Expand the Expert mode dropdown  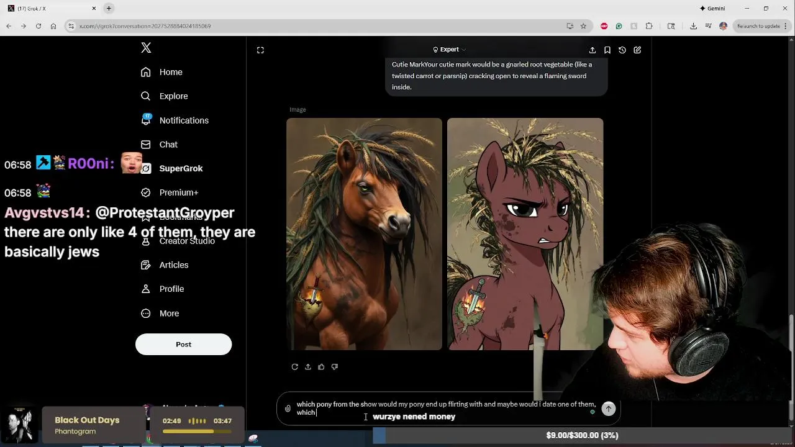(x=449, y=50)
